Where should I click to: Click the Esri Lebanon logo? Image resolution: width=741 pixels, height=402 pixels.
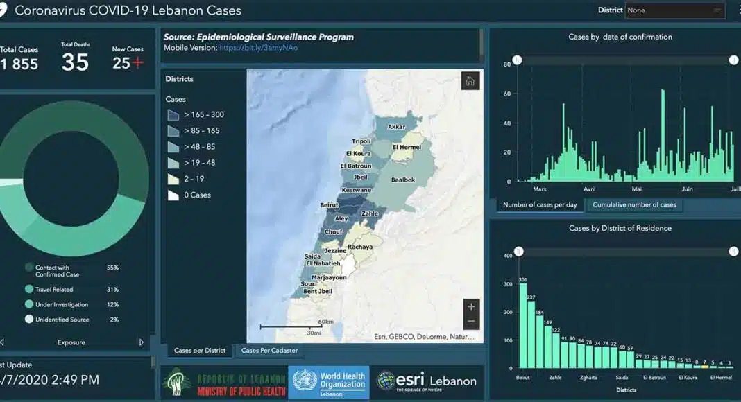(426, 381)
